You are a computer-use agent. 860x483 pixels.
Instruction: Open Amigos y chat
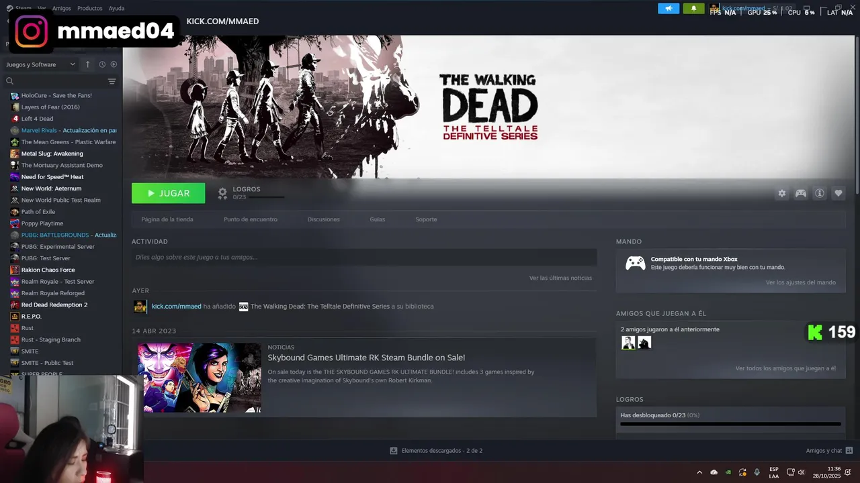point(829,451)
